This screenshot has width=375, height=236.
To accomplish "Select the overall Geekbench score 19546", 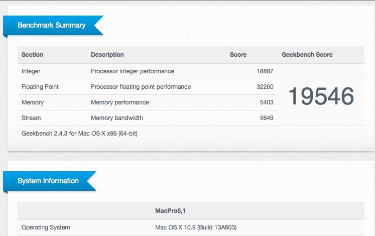I will click(321, 96).
